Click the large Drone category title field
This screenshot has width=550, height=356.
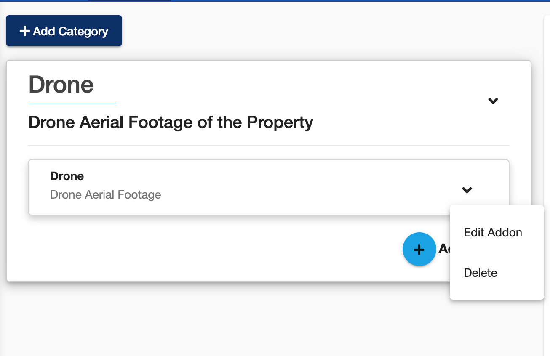point(72,85)
